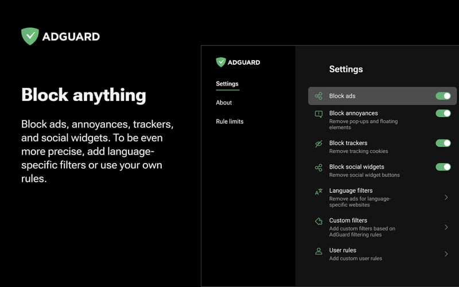Click the Block ads share icon
The height and width of the screenshot is (287, 459).
click(x=318, y=96)
